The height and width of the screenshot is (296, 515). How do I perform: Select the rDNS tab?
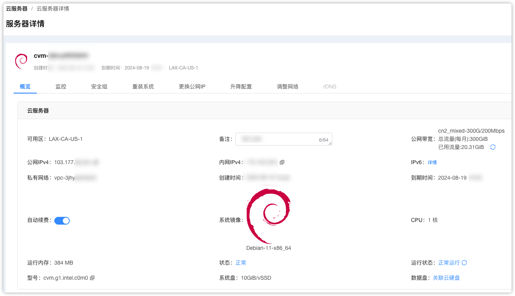click(x=330, y=87)
